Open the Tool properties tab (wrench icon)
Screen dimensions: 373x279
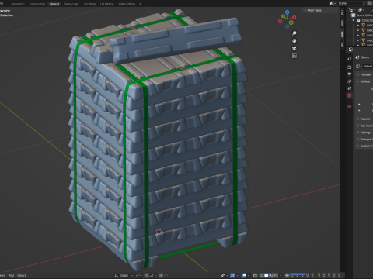(350, 58)
